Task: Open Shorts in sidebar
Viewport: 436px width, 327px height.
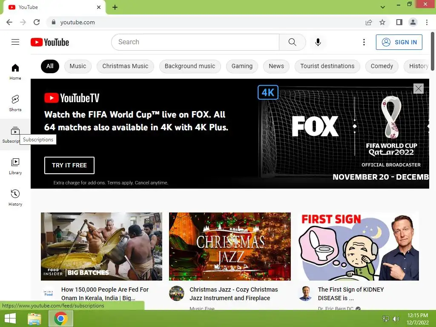Action: [x=15, y=103]
